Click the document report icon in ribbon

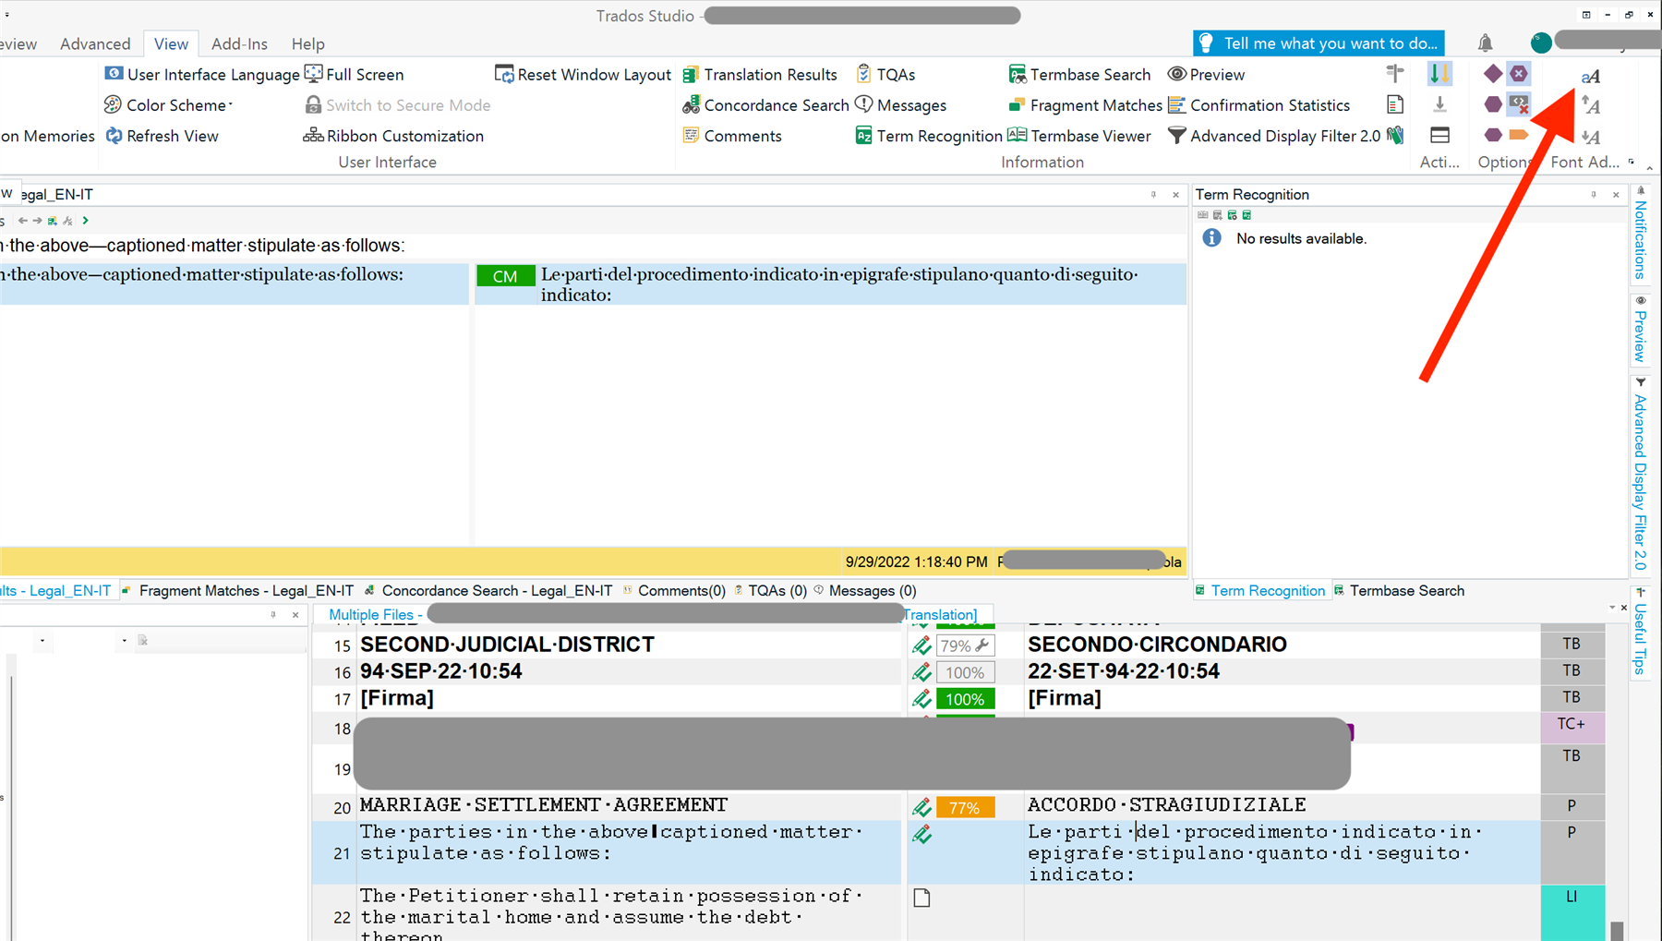click(x=1395, y=104)
